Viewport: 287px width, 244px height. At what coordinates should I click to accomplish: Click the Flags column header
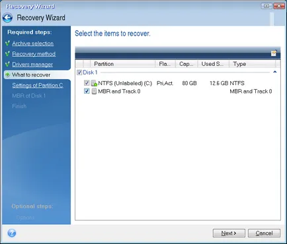pyautogui.click(x=165, y=64)
